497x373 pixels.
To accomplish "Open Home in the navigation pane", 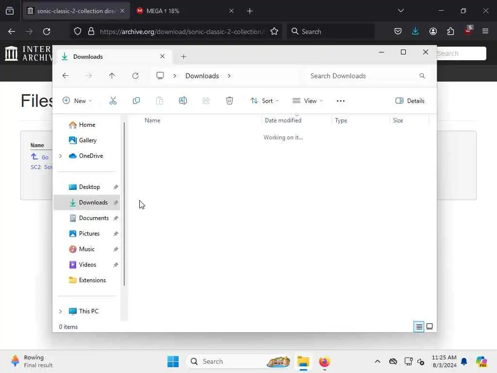I will coord(86,125).
